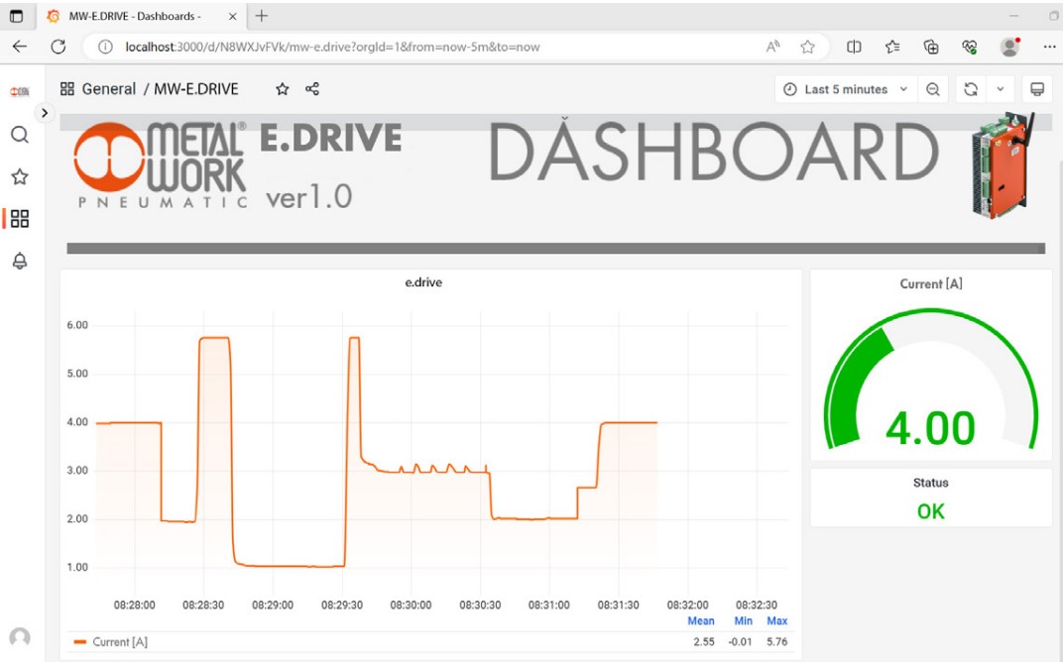The image size is (1063, 662).
Task: Select the MW-E.DRIVE browser tab
Action: pos(133,16)
